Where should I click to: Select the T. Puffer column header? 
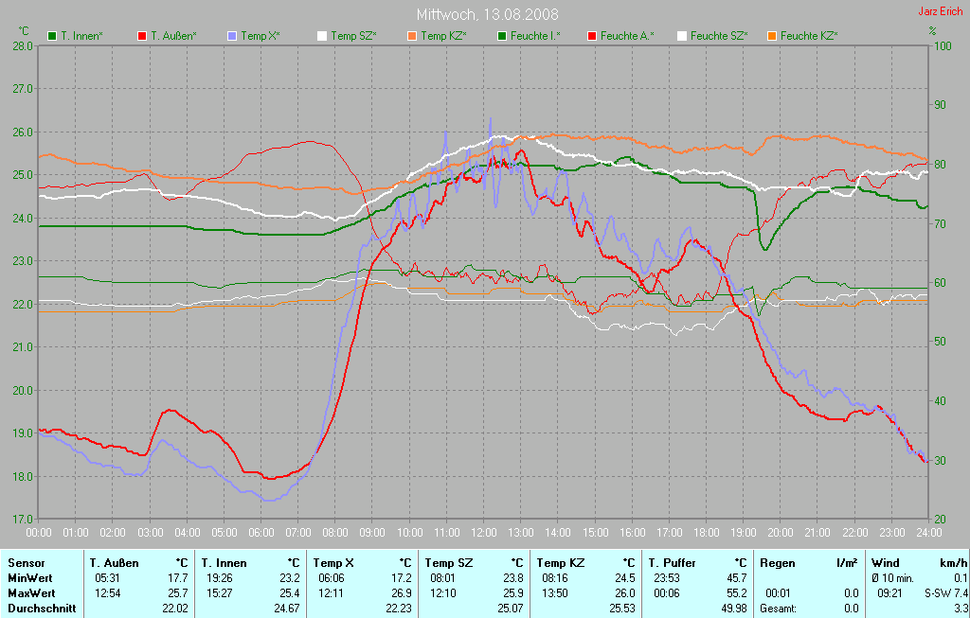tap(672, 563)
